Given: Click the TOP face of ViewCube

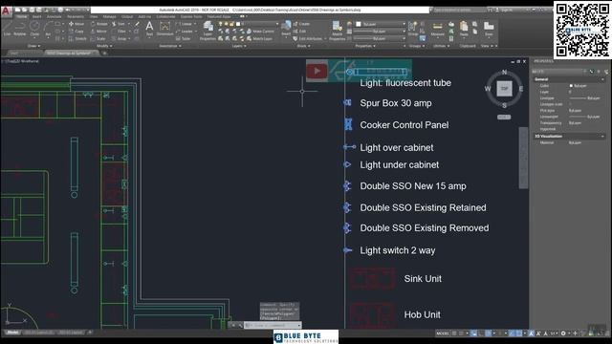Looking at the screenshot, I should (x=504, y=89).
